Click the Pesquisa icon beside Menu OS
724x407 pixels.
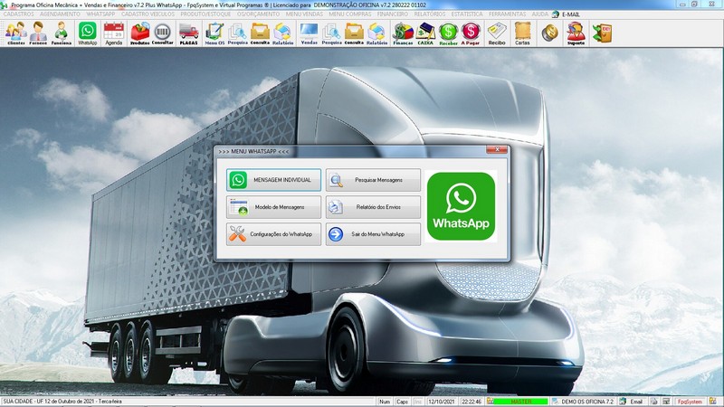click(237, 33)
